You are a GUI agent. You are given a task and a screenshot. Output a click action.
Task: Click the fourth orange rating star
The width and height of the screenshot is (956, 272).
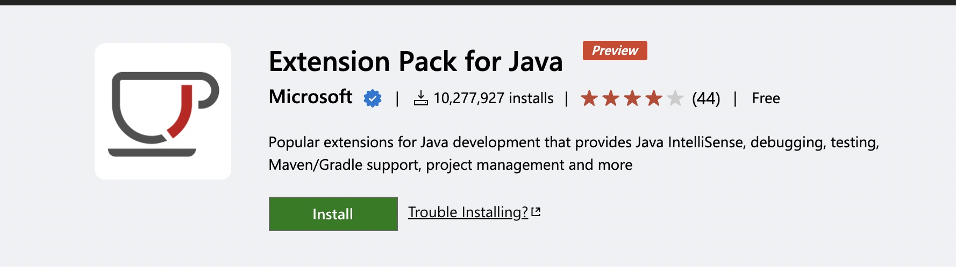(x=654, y=98)
